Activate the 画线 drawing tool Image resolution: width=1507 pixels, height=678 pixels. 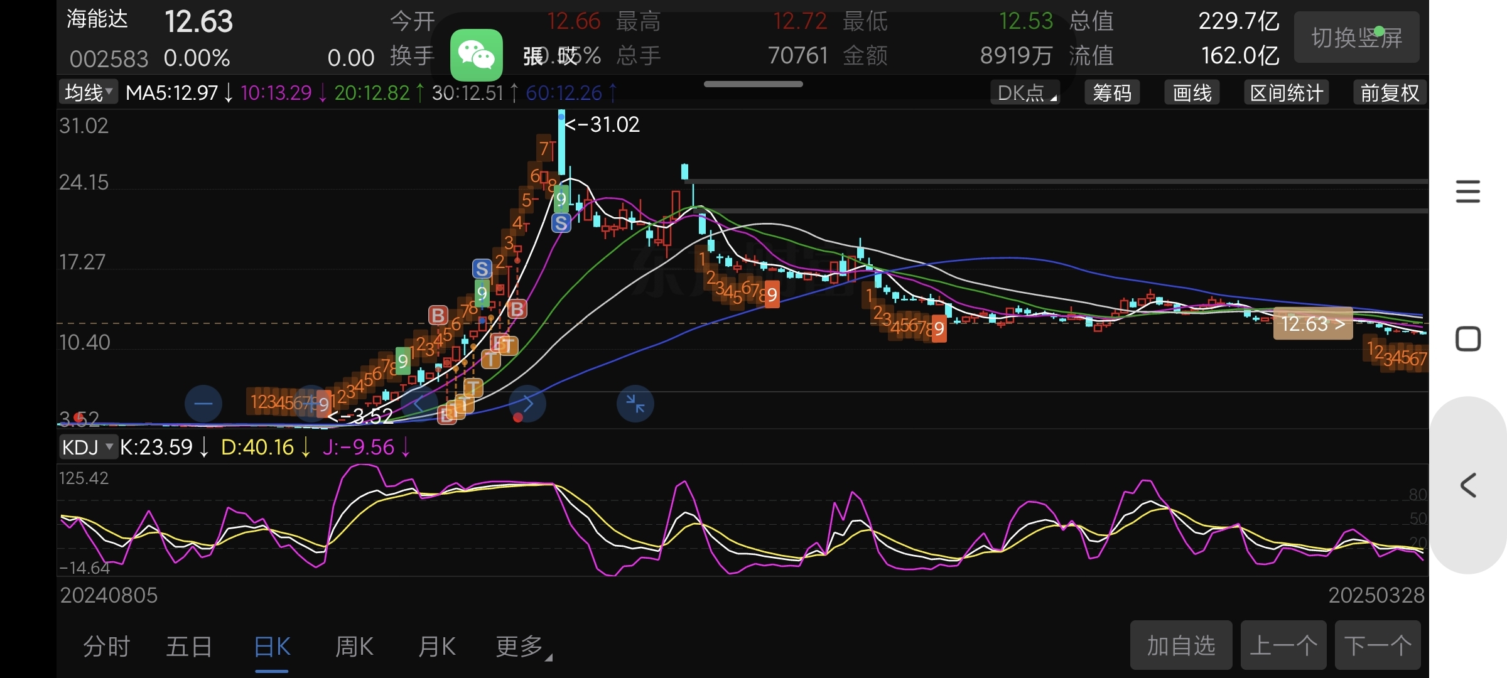pos(1192,93)
